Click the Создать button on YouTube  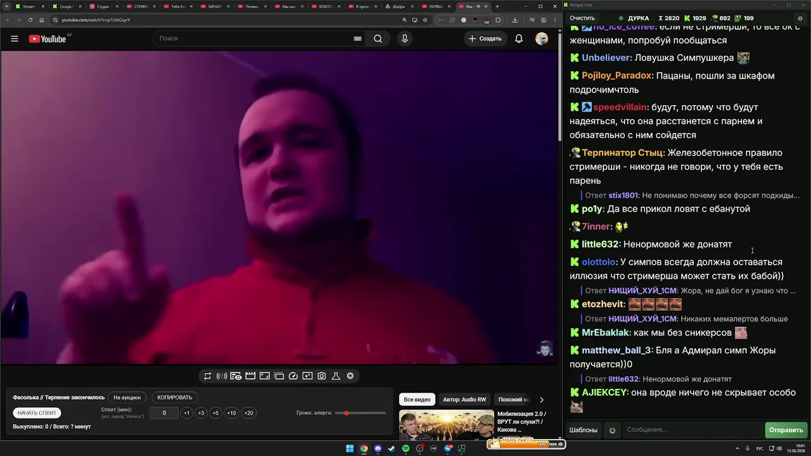pyautogui.click(x=485, y=39)
